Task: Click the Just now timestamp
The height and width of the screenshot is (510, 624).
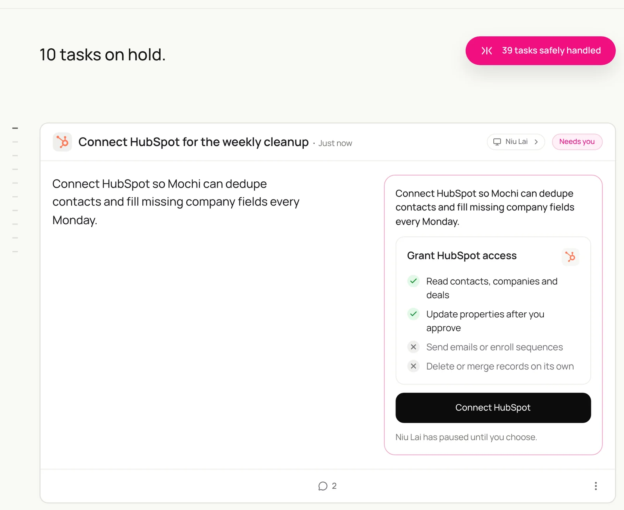Action: tap(335, 143)
